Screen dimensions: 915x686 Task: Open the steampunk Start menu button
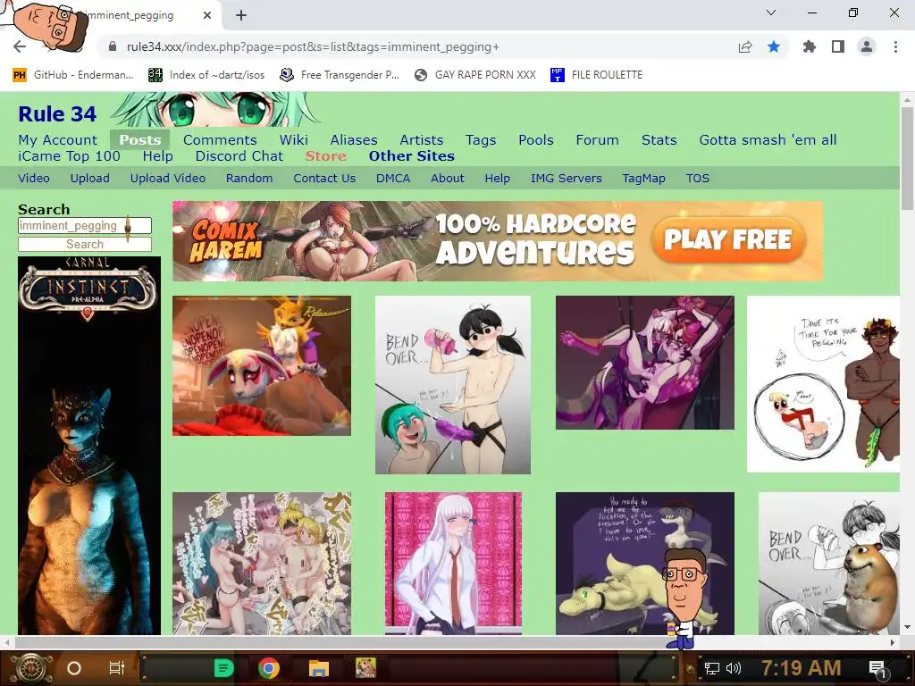coord(32,668)
